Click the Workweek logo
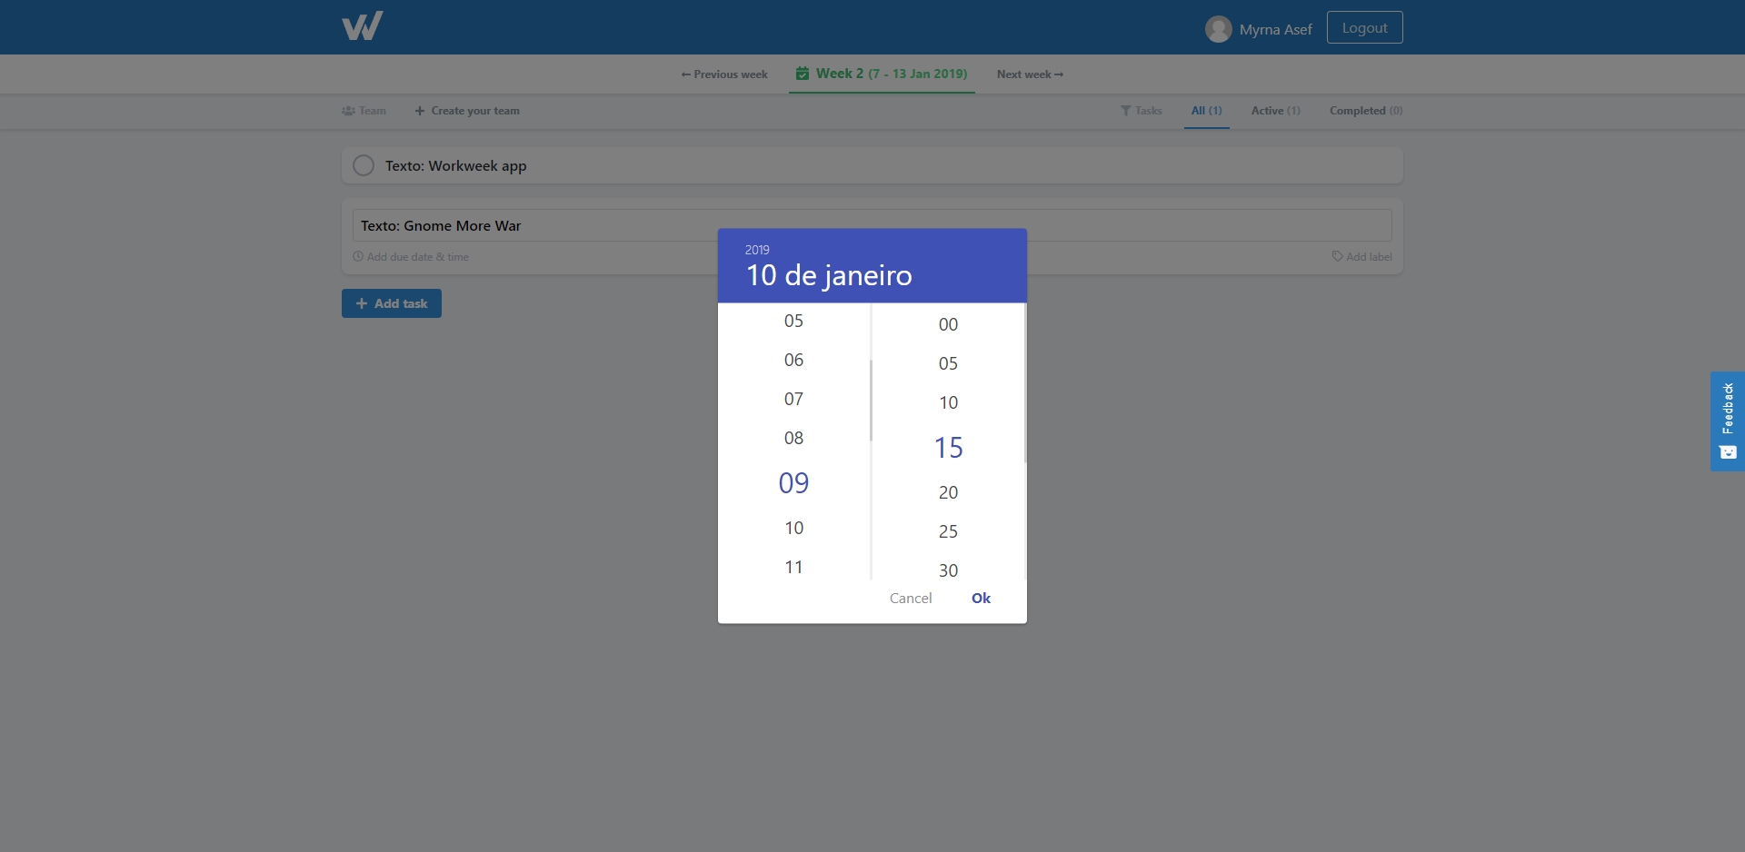 pyautogui.click(x=362, y=25)
